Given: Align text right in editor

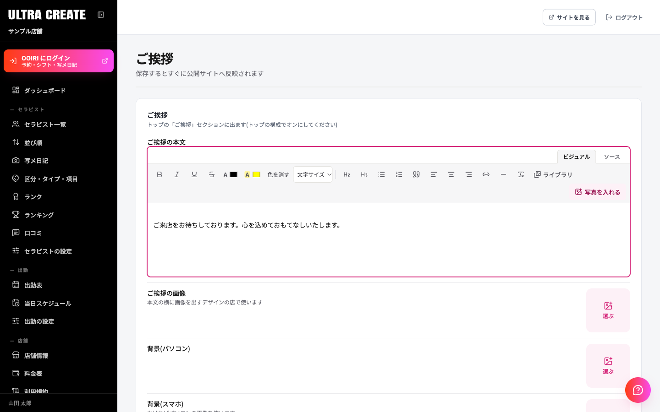Looking at the screenshot, I should 469,174.
